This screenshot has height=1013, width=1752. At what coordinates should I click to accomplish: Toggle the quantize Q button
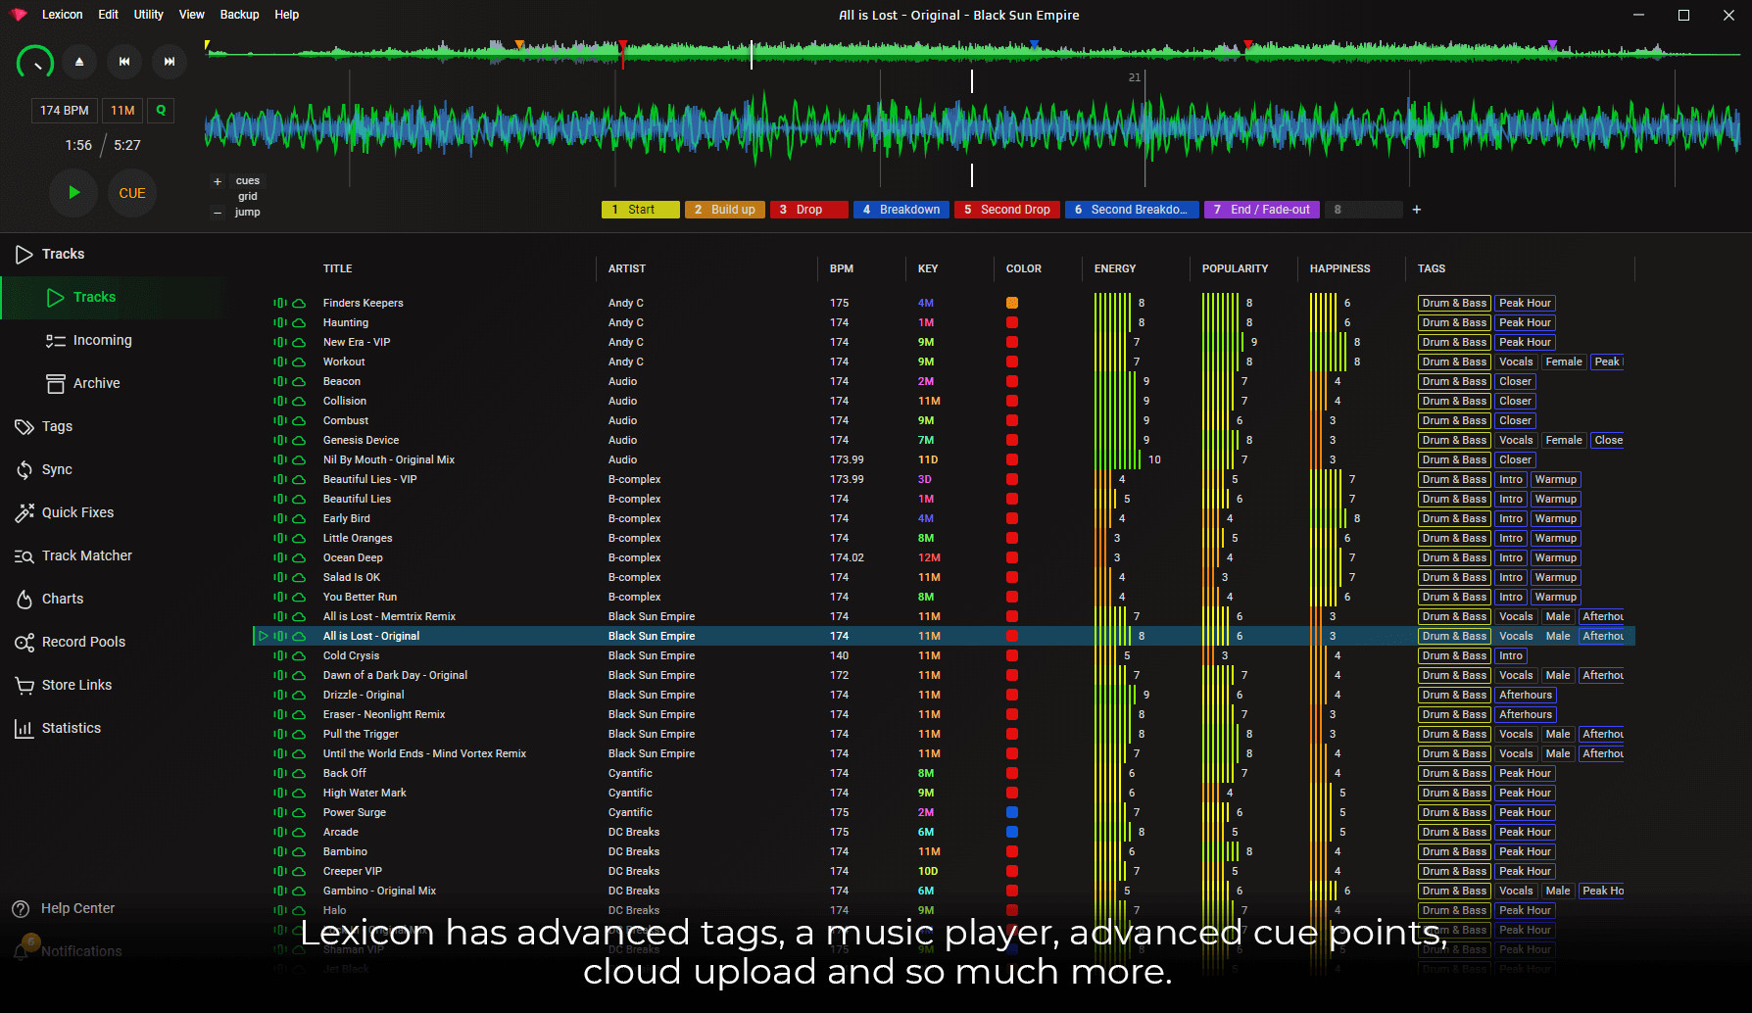coord(161,111)
